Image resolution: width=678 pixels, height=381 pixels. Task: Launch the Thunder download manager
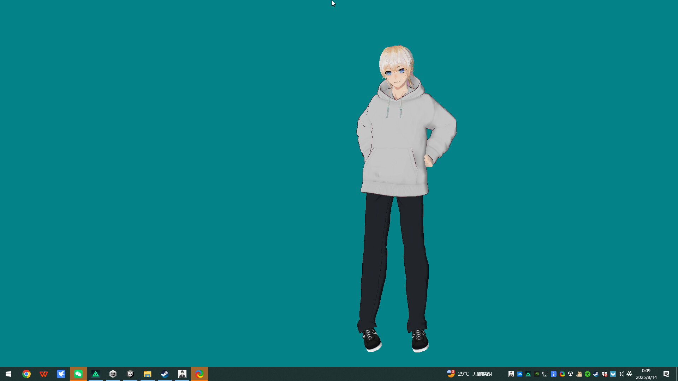(61, 374)
